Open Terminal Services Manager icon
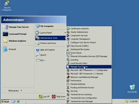This screenshot has width=139, height=104. tap(68, 101)
